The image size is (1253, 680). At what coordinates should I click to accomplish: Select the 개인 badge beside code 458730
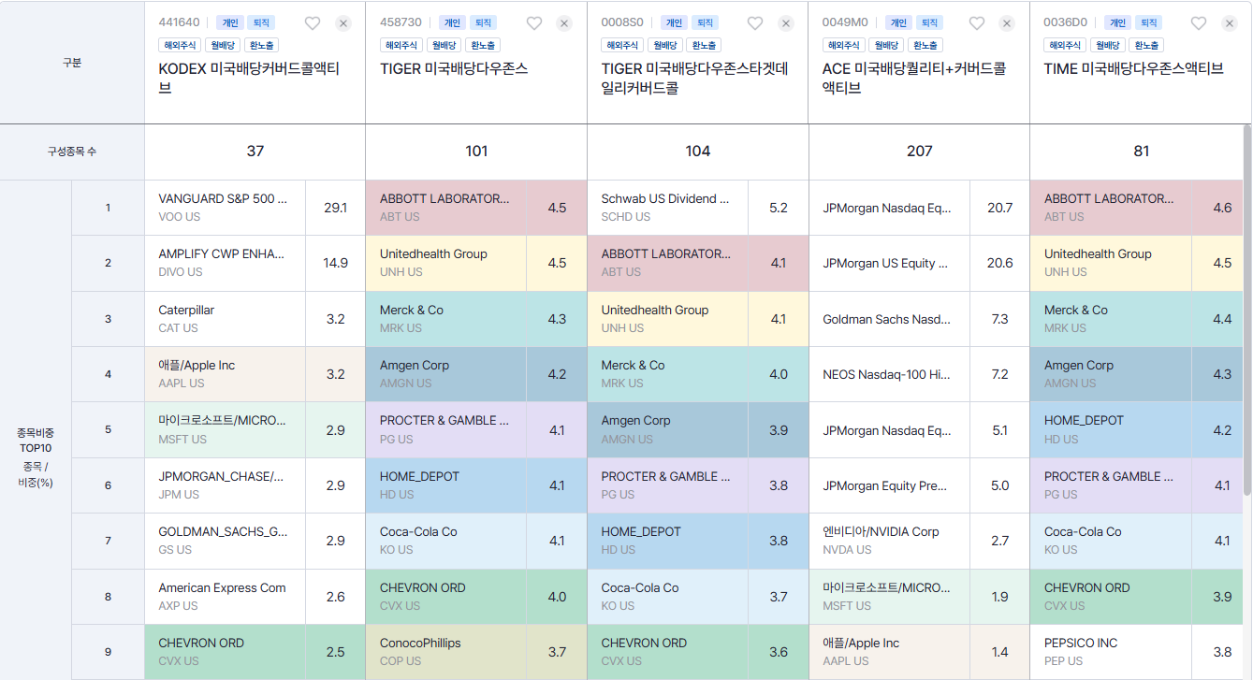451,22
